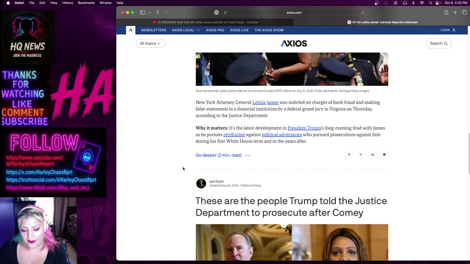Select the NY AG Letitia James indictment tab
This screenshot has width=470, height=264.
[382, 22]
